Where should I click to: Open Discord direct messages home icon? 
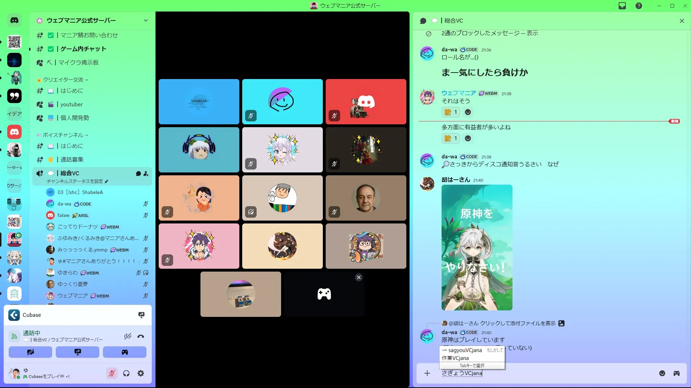[x=14, y=20]
